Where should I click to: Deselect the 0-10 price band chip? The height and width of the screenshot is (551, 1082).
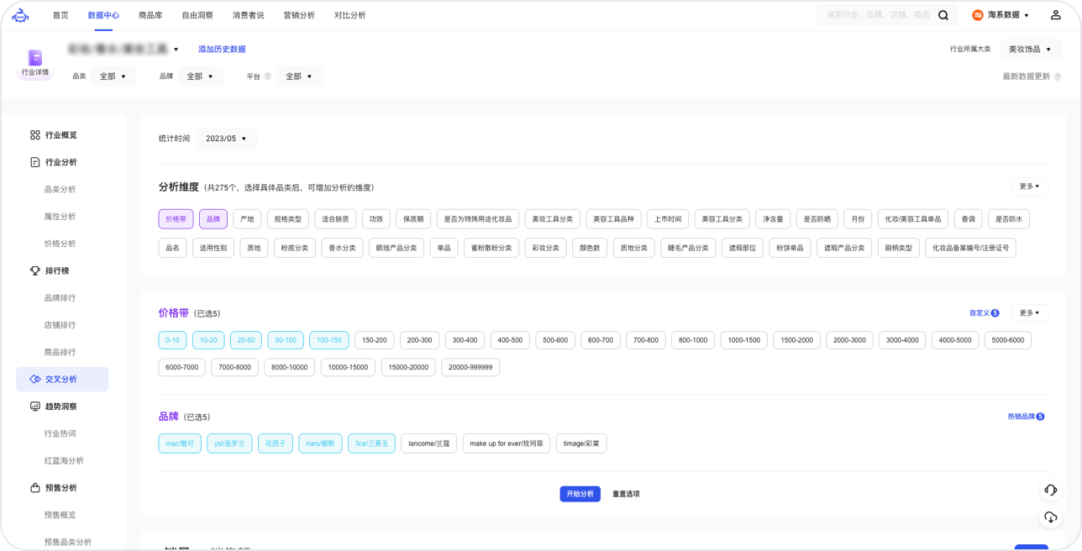coord(172,340)
